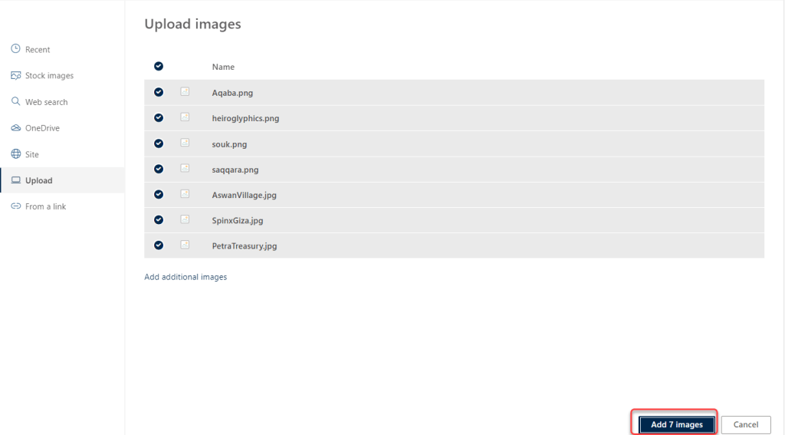
Task: Click the Upload laptop icon
Action: [15, 180]
